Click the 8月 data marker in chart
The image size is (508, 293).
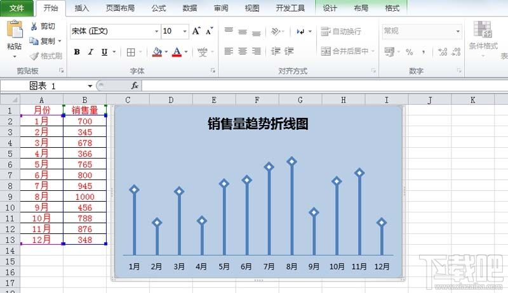click(292, 161)
